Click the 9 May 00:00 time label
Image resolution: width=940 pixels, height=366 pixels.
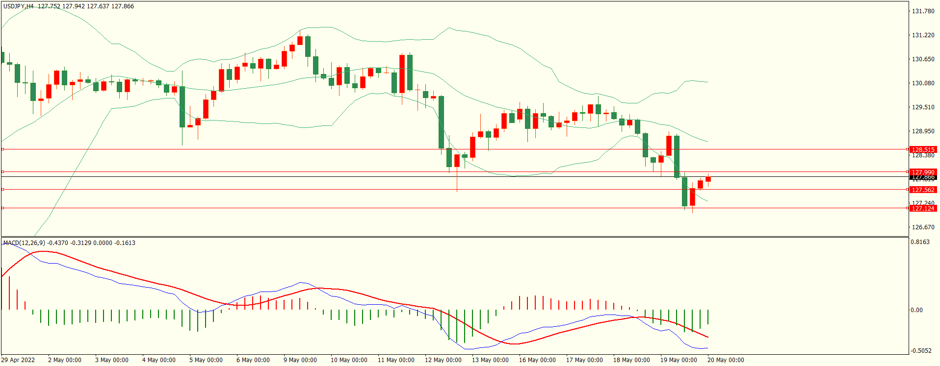coord(300,360)
